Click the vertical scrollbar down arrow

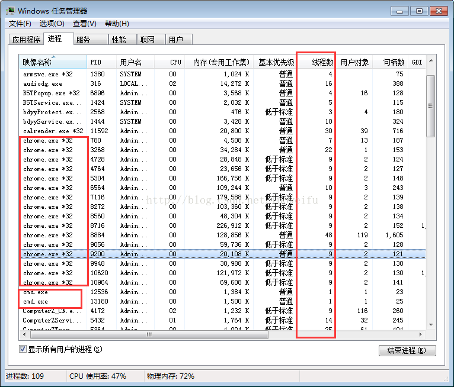(x=431, y=325)
